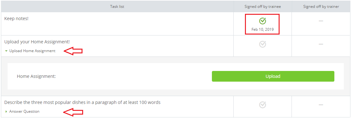Screen dimensions: 352x119
Task: Tick trainee sign-off for Upload your Home Assignment
Action: tap(263, 44)
